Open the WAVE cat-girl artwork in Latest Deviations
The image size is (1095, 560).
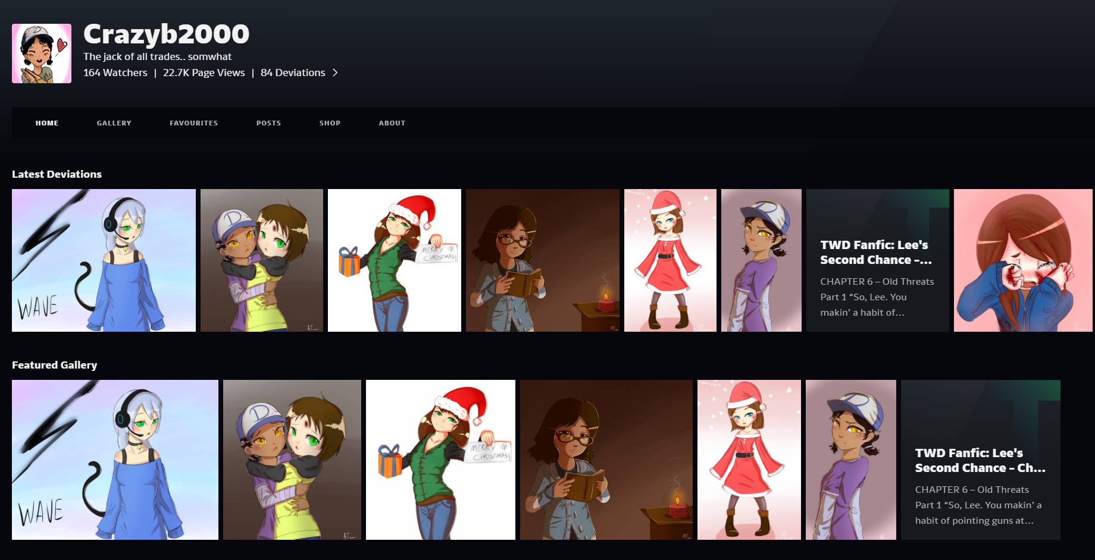[x=104, y=260]
